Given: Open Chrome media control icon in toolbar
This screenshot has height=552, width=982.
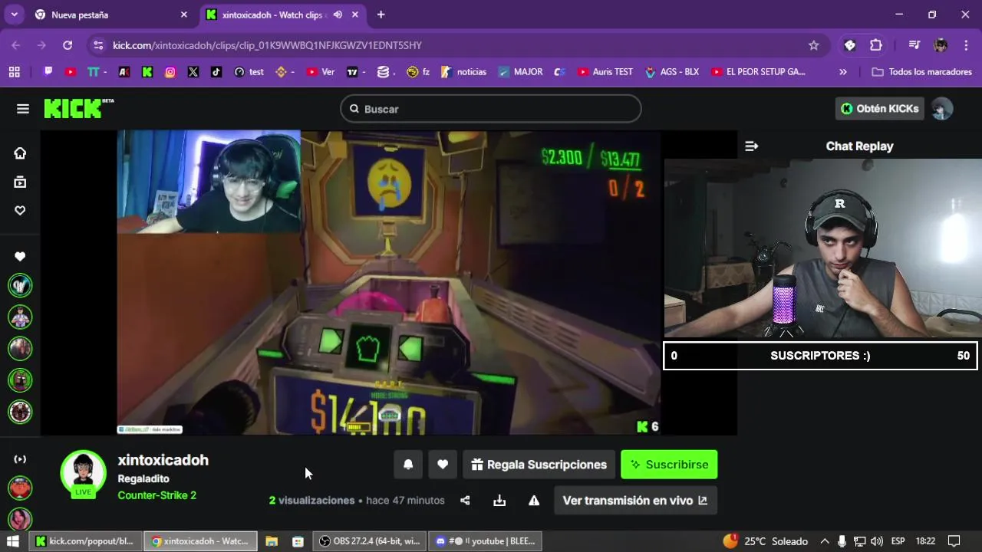Looking at the screenshot, I should tap(914, 45).
